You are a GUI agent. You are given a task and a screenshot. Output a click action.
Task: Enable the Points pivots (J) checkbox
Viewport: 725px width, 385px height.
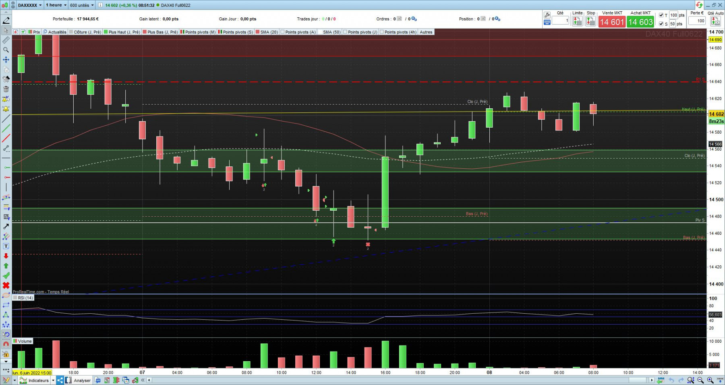coord(345,32)
